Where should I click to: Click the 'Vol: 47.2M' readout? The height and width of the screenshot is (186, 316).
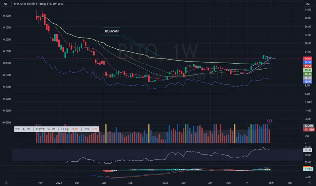tap(23, 129)
